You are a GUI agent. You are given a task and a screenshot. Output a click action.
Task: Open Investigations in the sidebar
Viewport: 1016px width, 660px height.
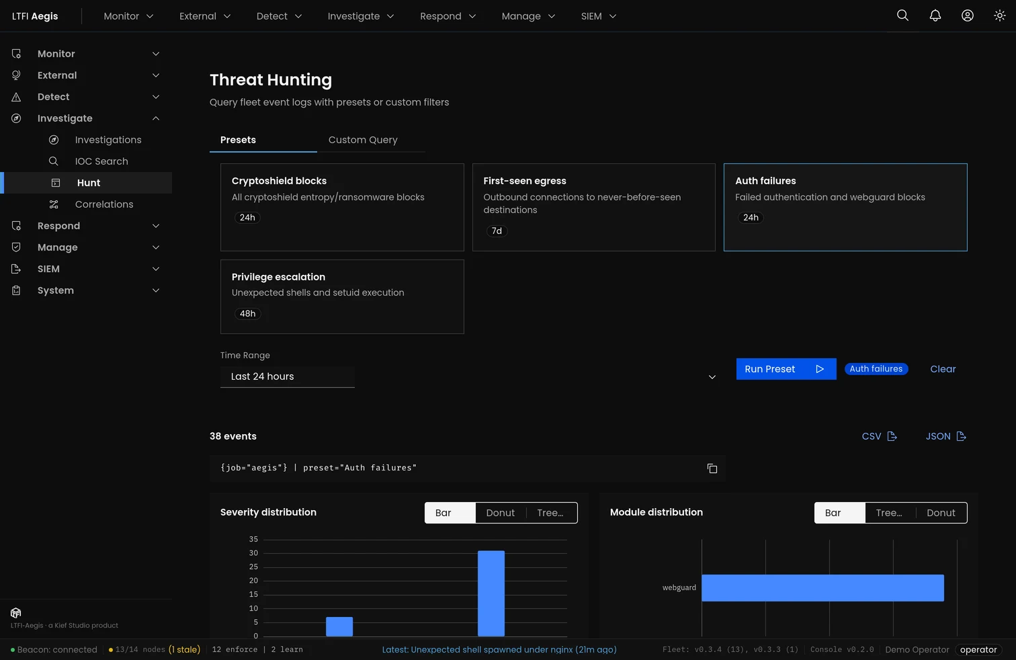(x=108, y=140)
